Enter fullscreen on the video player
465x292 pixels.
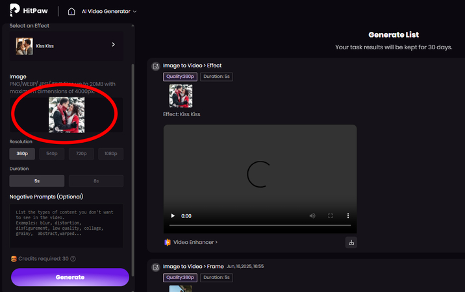pyautogui.click(x=331, y=216)
